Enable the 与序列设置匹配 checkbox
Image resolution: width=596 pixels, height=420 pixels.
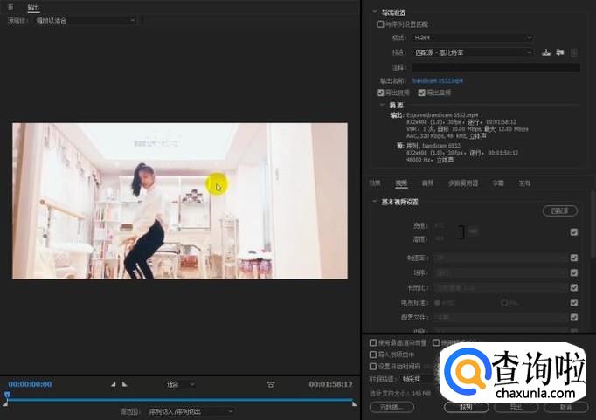(379, 24)
